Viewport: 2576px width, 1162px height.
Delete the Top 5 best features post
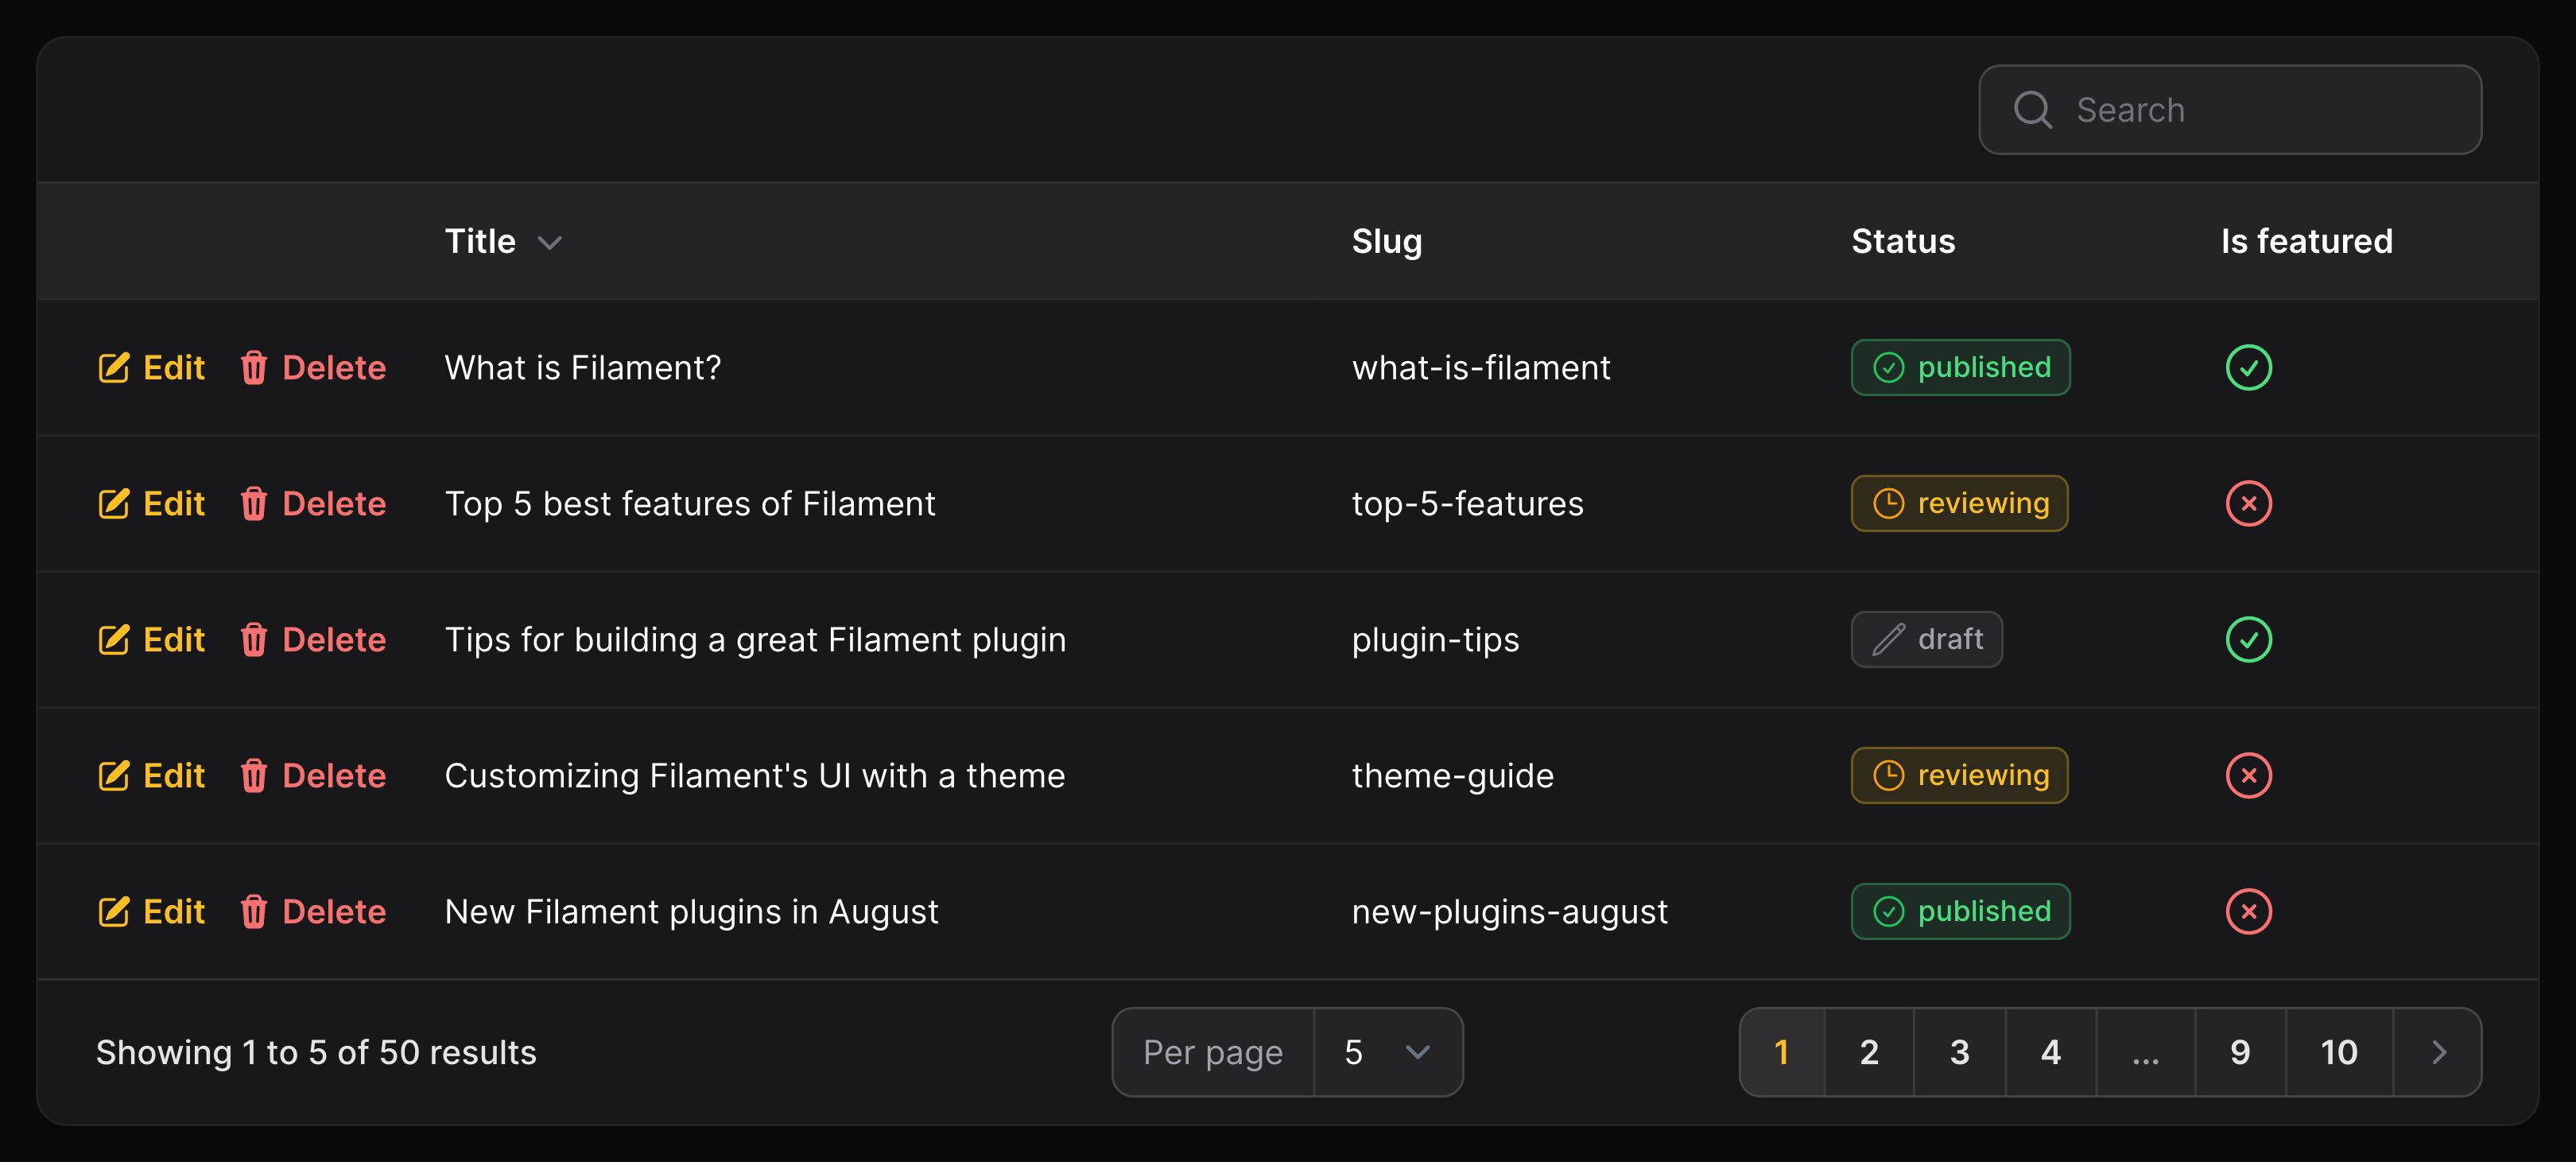pos(313,503)
